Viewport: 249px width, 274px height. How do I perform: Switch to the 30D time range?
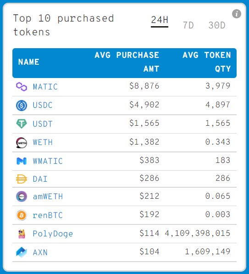217,25
